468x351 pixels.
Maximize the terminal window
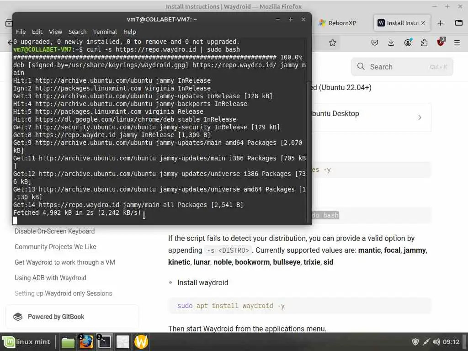[x=290, y=19]
